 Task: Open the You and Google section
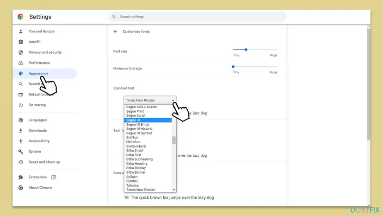click(x=42, y=32)
